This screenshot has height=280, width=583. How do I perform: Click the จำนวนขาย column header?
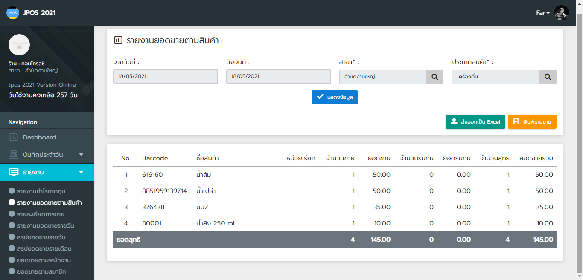tap(340, 158)
